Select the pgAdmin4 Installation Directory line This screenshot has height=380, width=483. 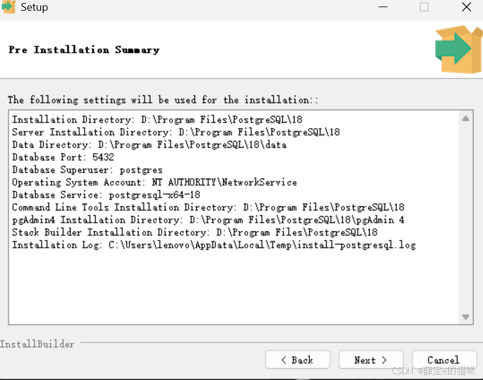click(x=208, y=220)
